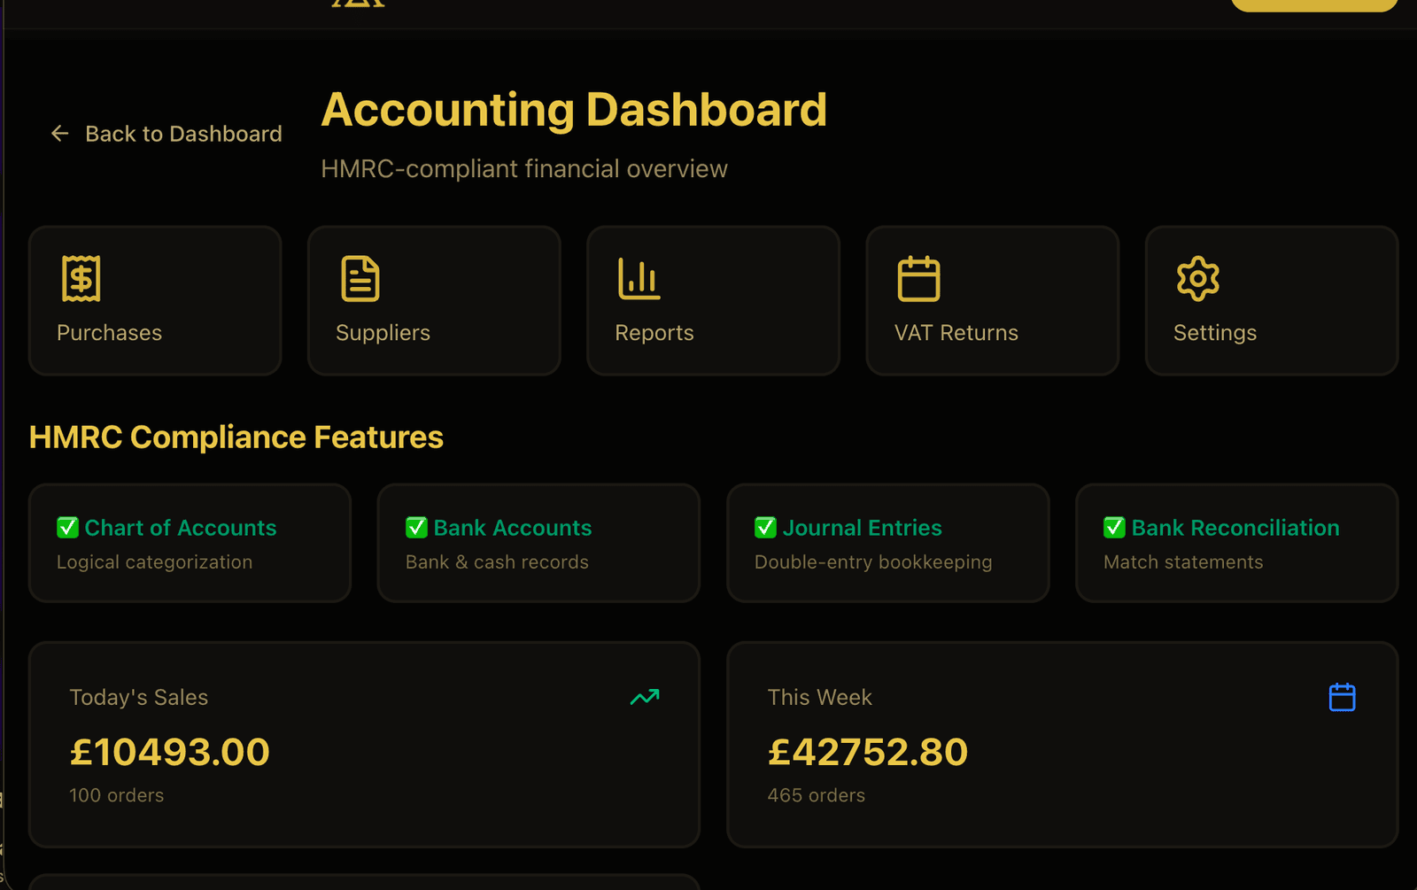This screenshot has height=890, width=1417.
Task: Click the Logical categorization text
Action: click(154, 562)
